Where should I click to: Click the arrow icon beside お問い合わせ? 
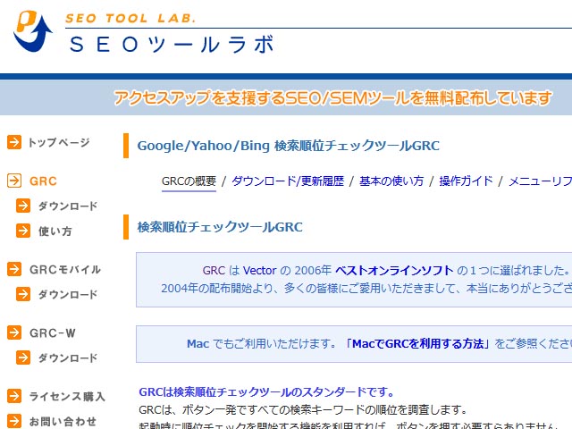point(14,421)
